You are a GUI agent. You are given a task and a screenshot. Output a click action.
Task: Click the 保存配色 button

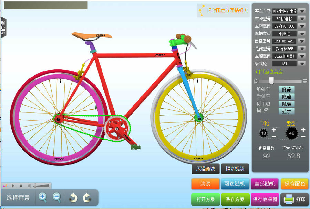tap(294, 184)
